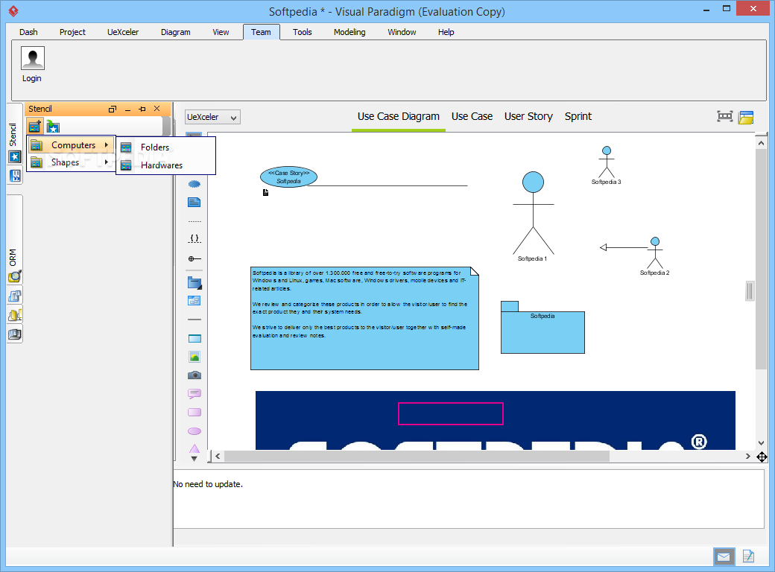Select the camera screenshot palette tool
This screenshot has height=572, width=775.
tap(194, 375)
